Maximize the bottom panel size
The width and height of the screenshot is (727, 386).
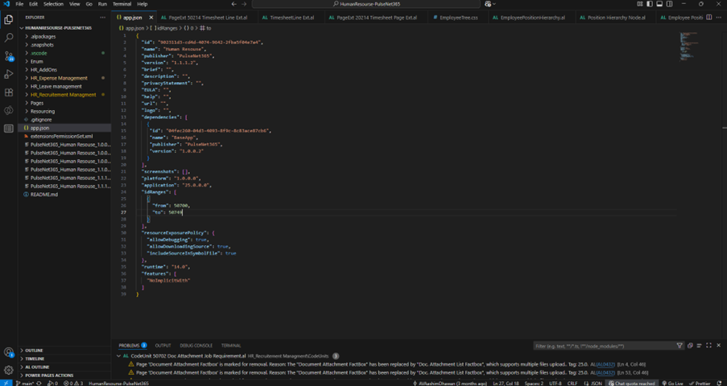pos(709,346)
